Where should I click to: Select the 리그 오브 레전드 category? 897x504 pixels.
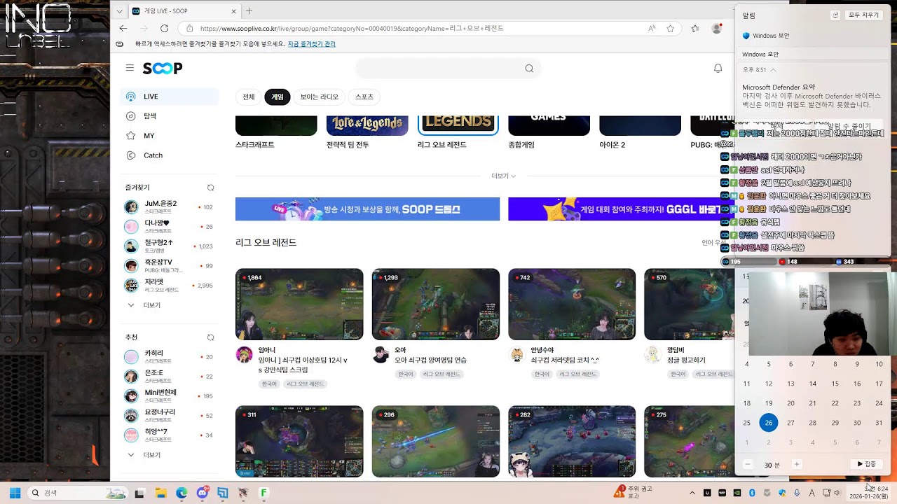click(x=458, y=132)
